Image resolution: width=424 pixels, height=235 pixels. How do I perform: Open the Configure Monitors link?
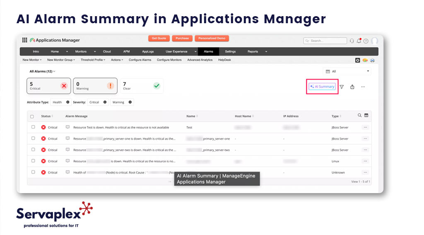point(169,60)
